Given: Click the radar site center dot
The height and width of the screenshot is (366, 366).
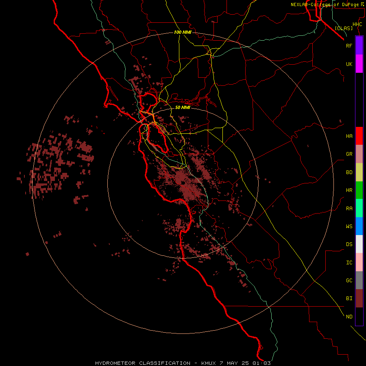Looking at the screenshot, I should (183, 183).
